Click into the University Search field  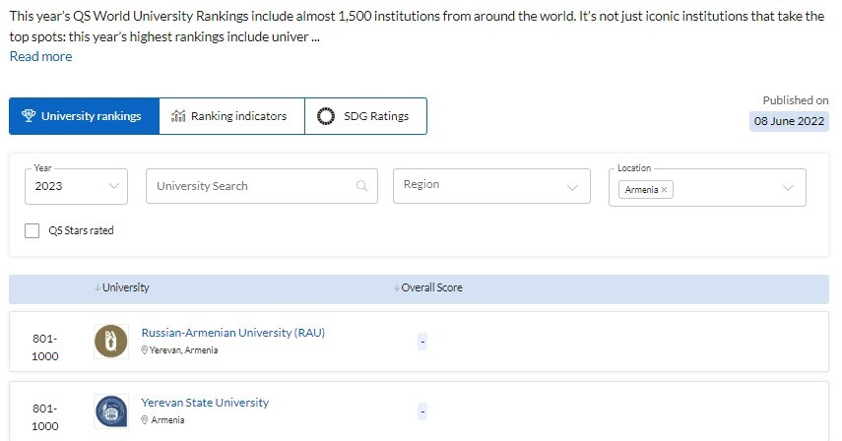click(262, 186)
